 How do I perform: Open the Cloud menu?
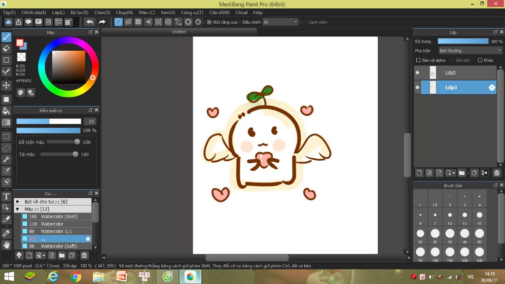(241, 12)
